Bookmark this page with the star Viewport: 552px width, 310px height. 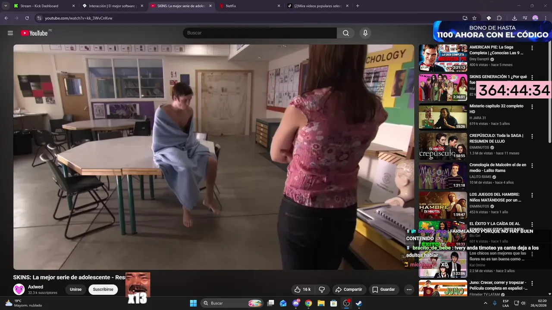pyautogui.click(x=474, y=18)
